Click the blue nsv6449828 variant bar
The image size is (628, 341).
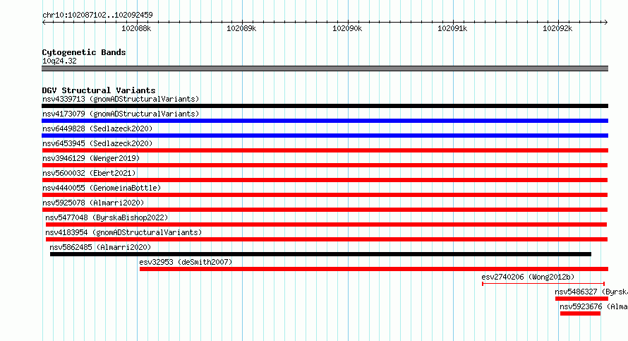click(x=325, y=136)
